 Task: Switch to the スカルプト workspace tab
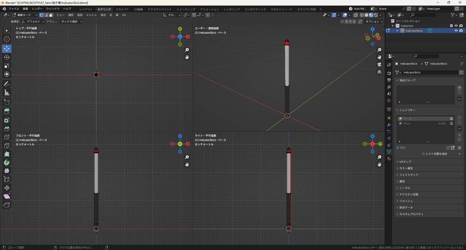pyautogui.click(x=122, y=9)
